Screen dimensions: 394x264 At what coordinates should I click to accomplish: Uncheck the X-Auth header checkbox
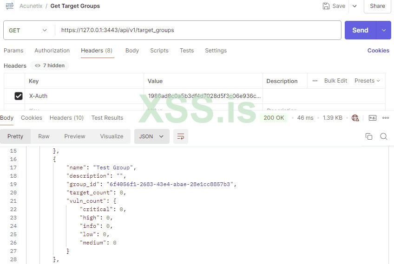(18, 96)
